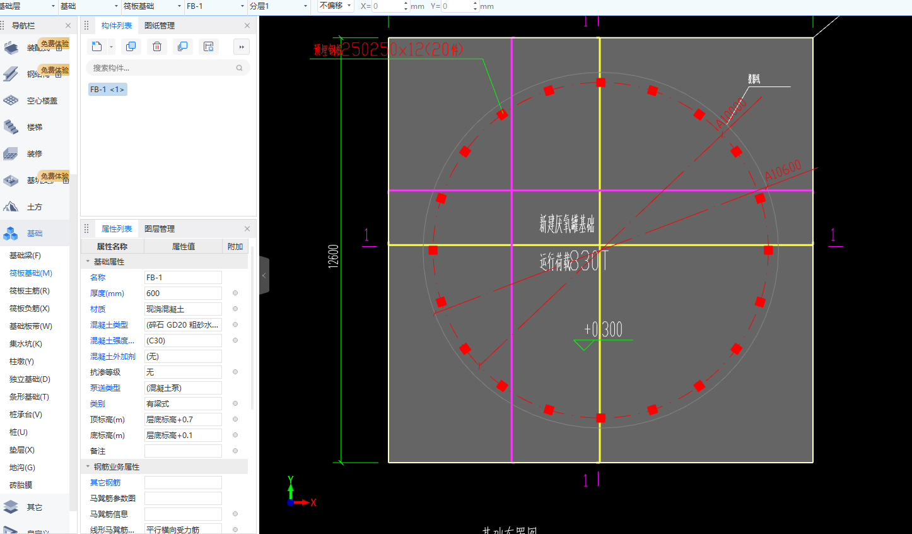Select the 装修 navigation icon
Viewport: 912px width, 534px height.
pos(11,154)
